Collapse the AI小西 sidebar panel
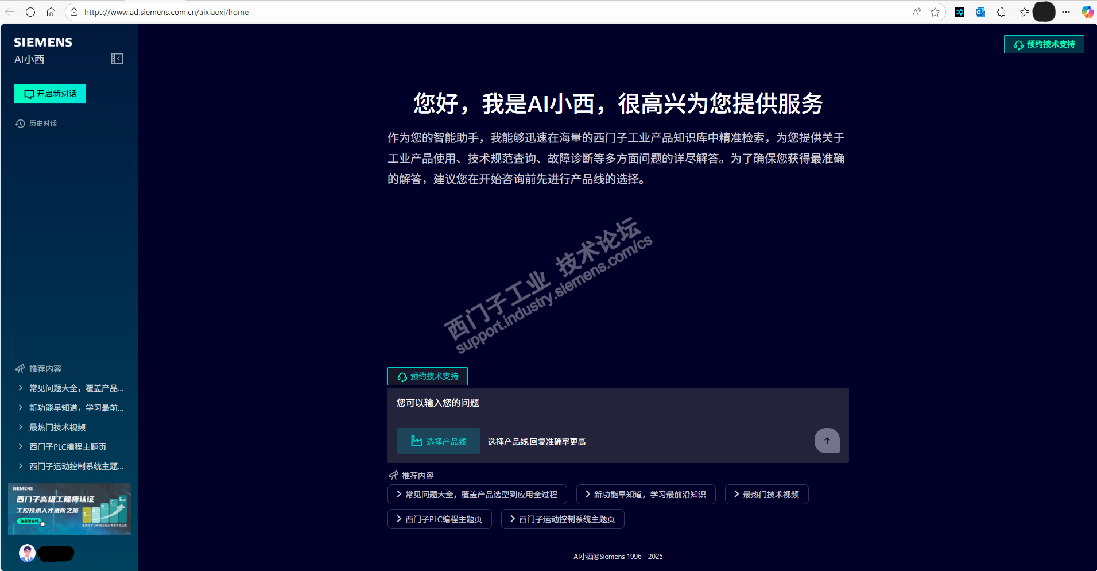The image size is (1097, 571). [117, 59]
